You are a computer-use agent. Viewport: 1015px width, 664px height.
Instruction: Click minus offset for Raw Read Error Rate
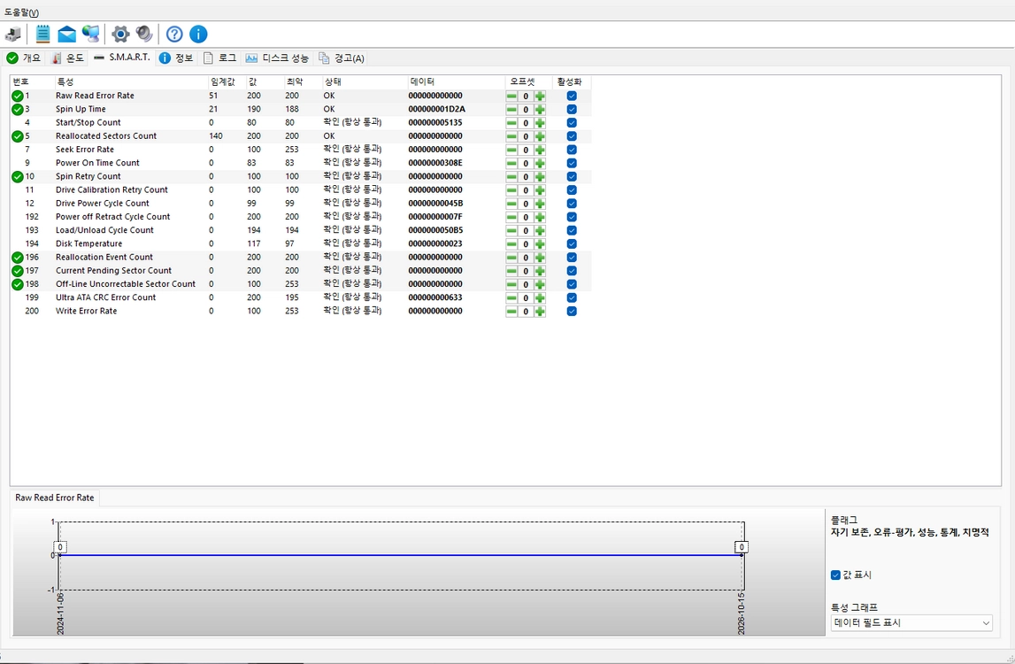(x=511, y=96)
